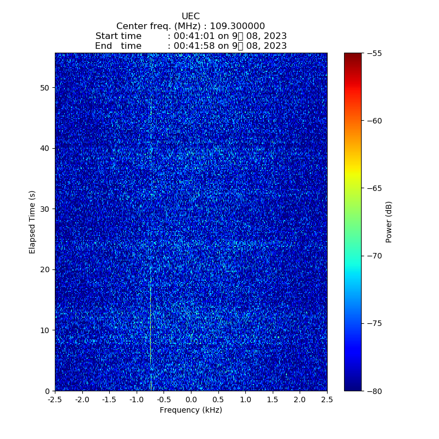
Task: Pick the yellow band on the colorbar
Action: tap(353, 175)
